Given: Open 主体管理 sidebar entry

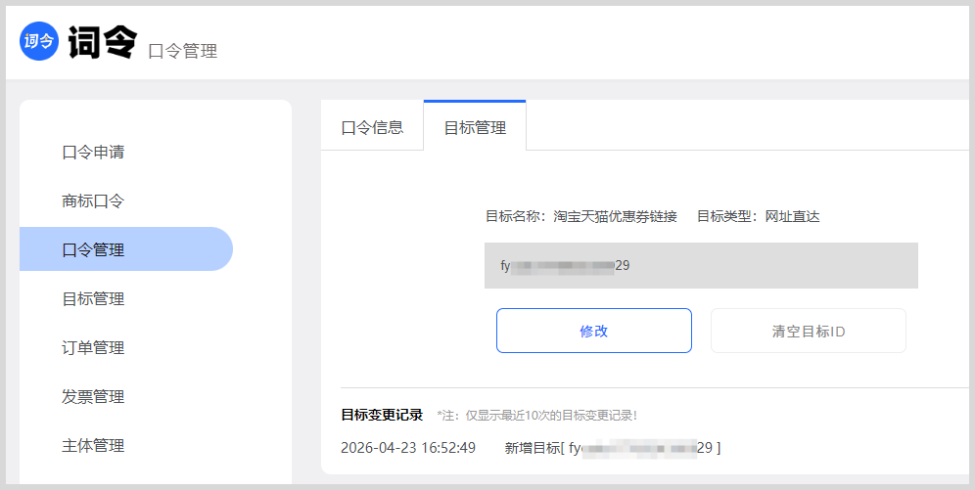Looking at the screenshot, I should 93,445.
